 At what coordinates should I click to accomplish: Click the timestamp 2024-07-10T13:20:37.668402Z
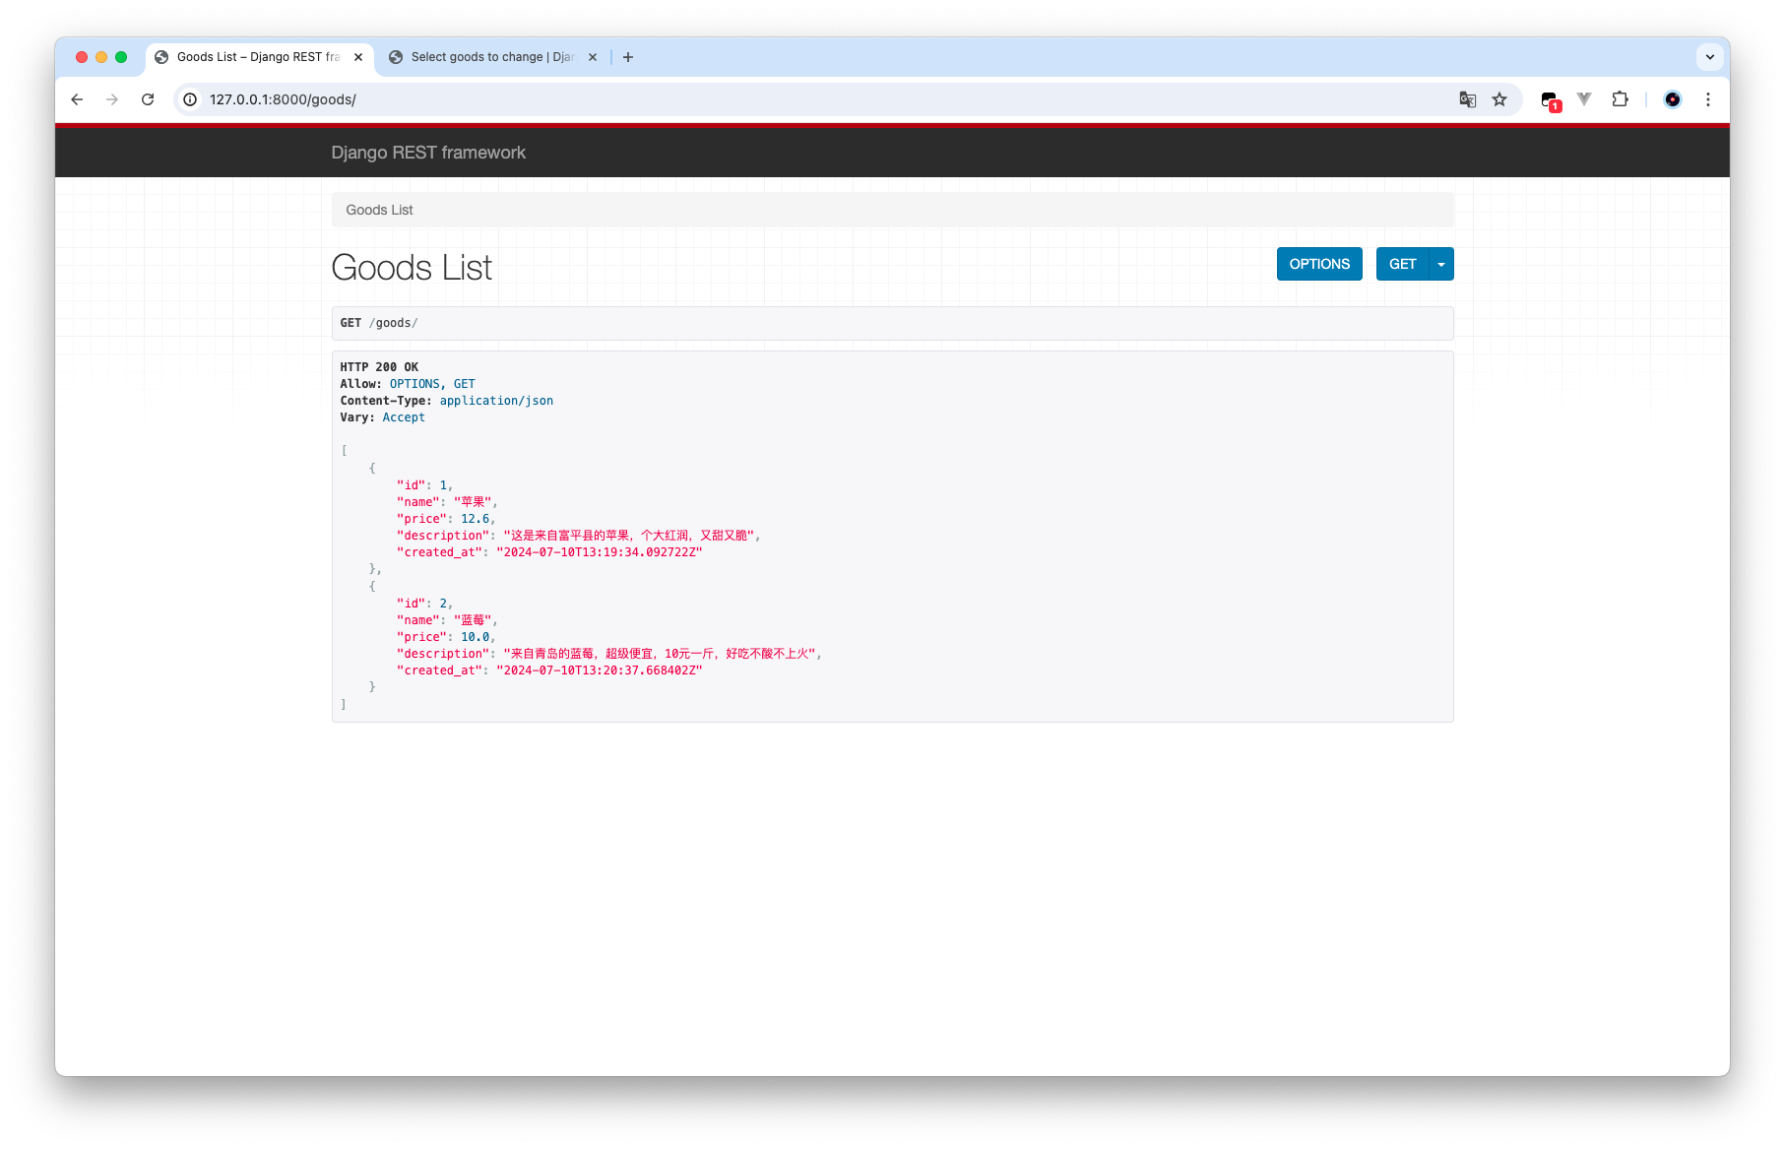tap(600, 670)
